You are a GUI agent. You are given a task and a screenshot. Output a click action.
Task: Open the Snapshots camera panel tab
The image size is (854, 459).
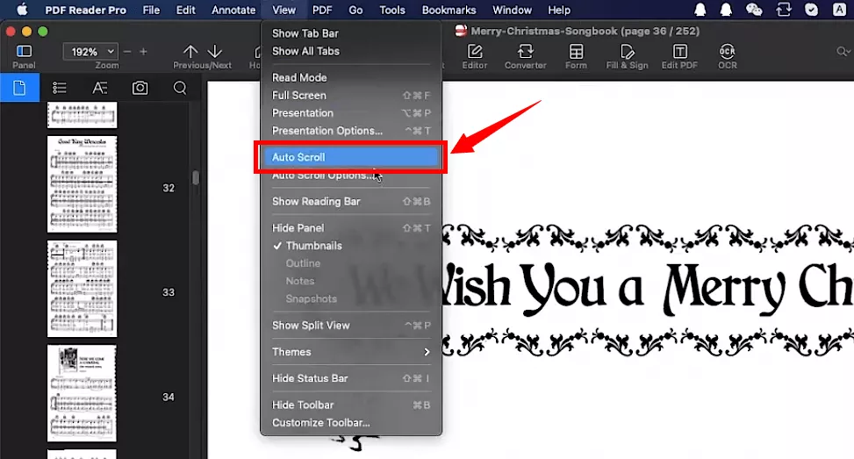click(140, 88)
